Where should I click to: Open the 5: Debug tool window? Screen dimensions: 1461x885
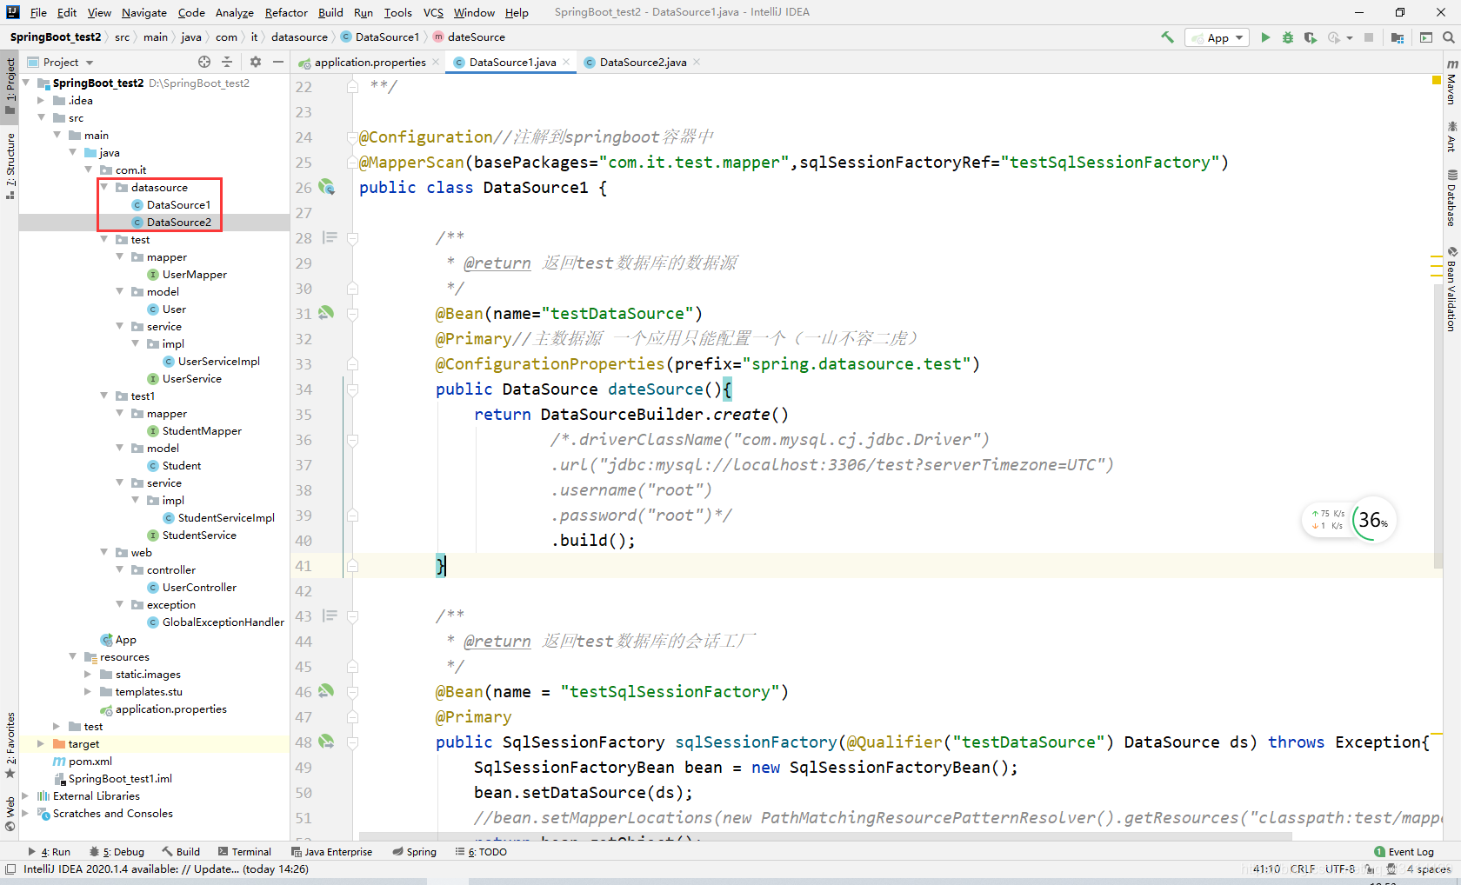click(x=117, y=852)
